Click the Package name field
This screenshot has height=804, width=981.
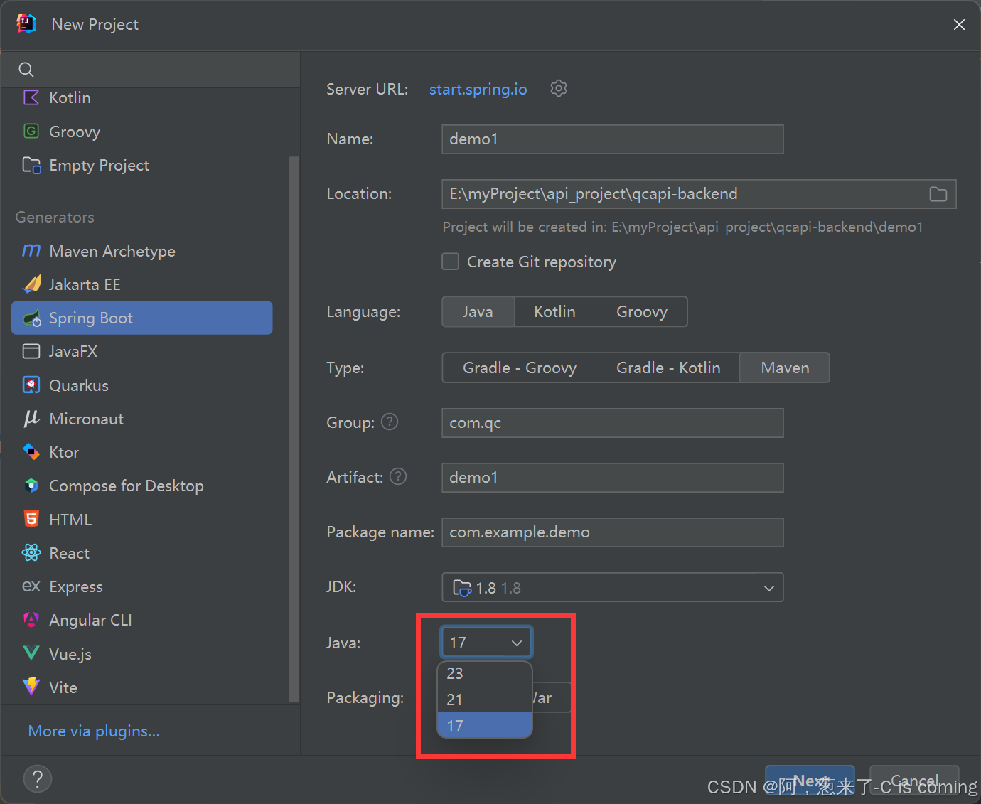tap(613, 532)
